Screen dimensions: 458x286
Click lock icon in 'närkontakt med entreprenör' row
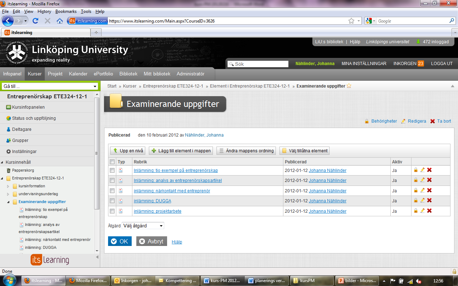pos(416,190)
